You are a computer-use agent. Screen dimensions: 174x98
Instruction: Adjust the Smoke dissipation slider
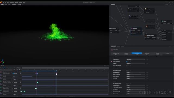point(136,75)
